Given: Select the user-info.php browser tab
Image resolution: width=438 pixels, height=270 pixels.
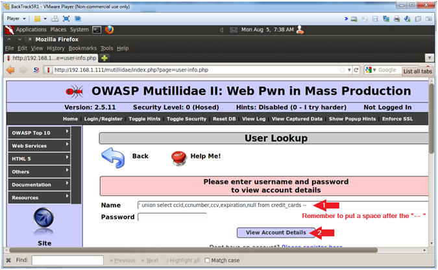Looking at the screenshot, I should coord(51,58).
